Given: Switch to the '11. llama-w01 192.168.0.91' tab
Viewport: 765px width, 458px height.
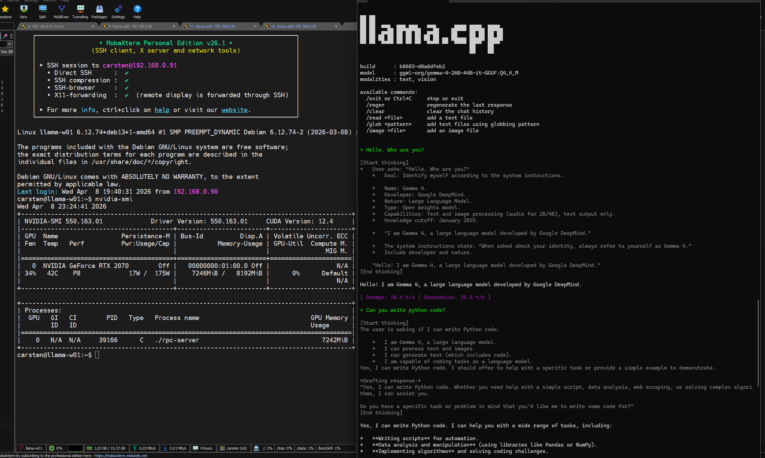Looking at the screenshot, I should point(220,26).
